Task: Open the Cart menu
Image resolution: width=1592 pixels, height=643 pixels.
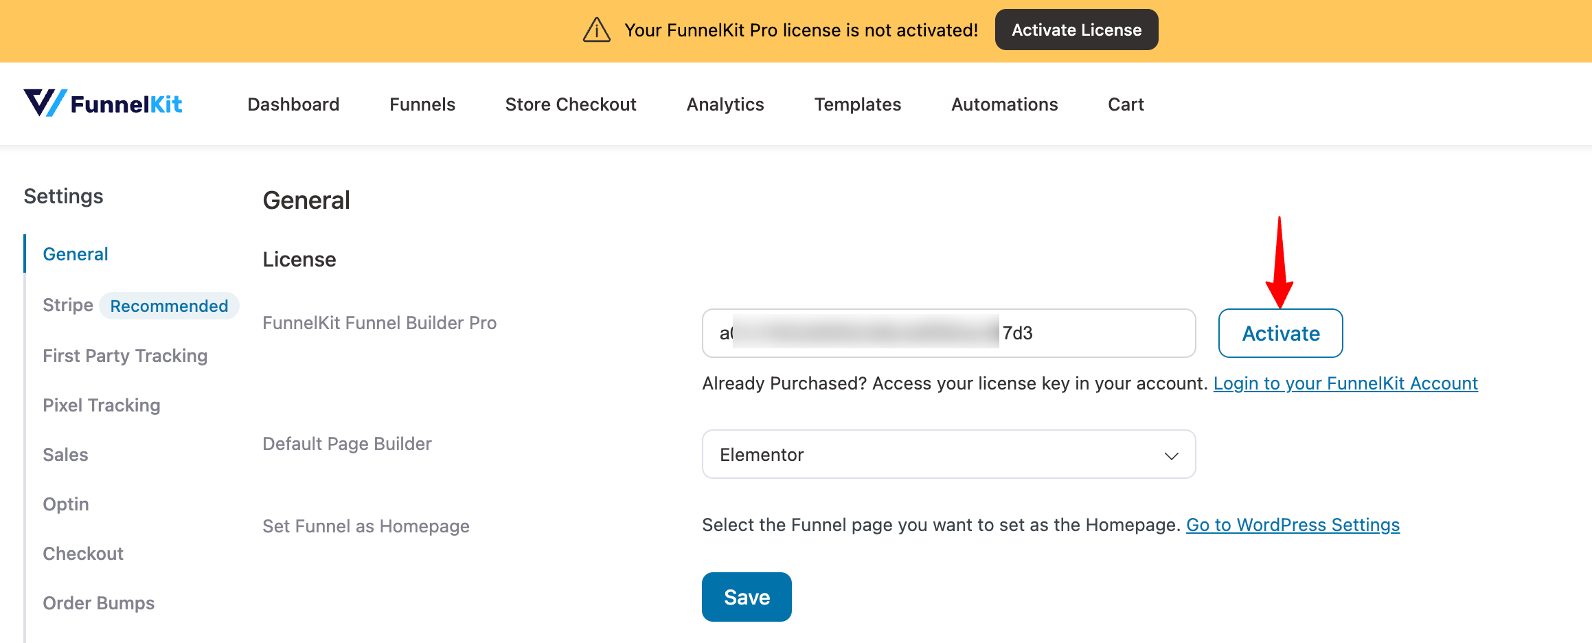Action: [1126, 104]
